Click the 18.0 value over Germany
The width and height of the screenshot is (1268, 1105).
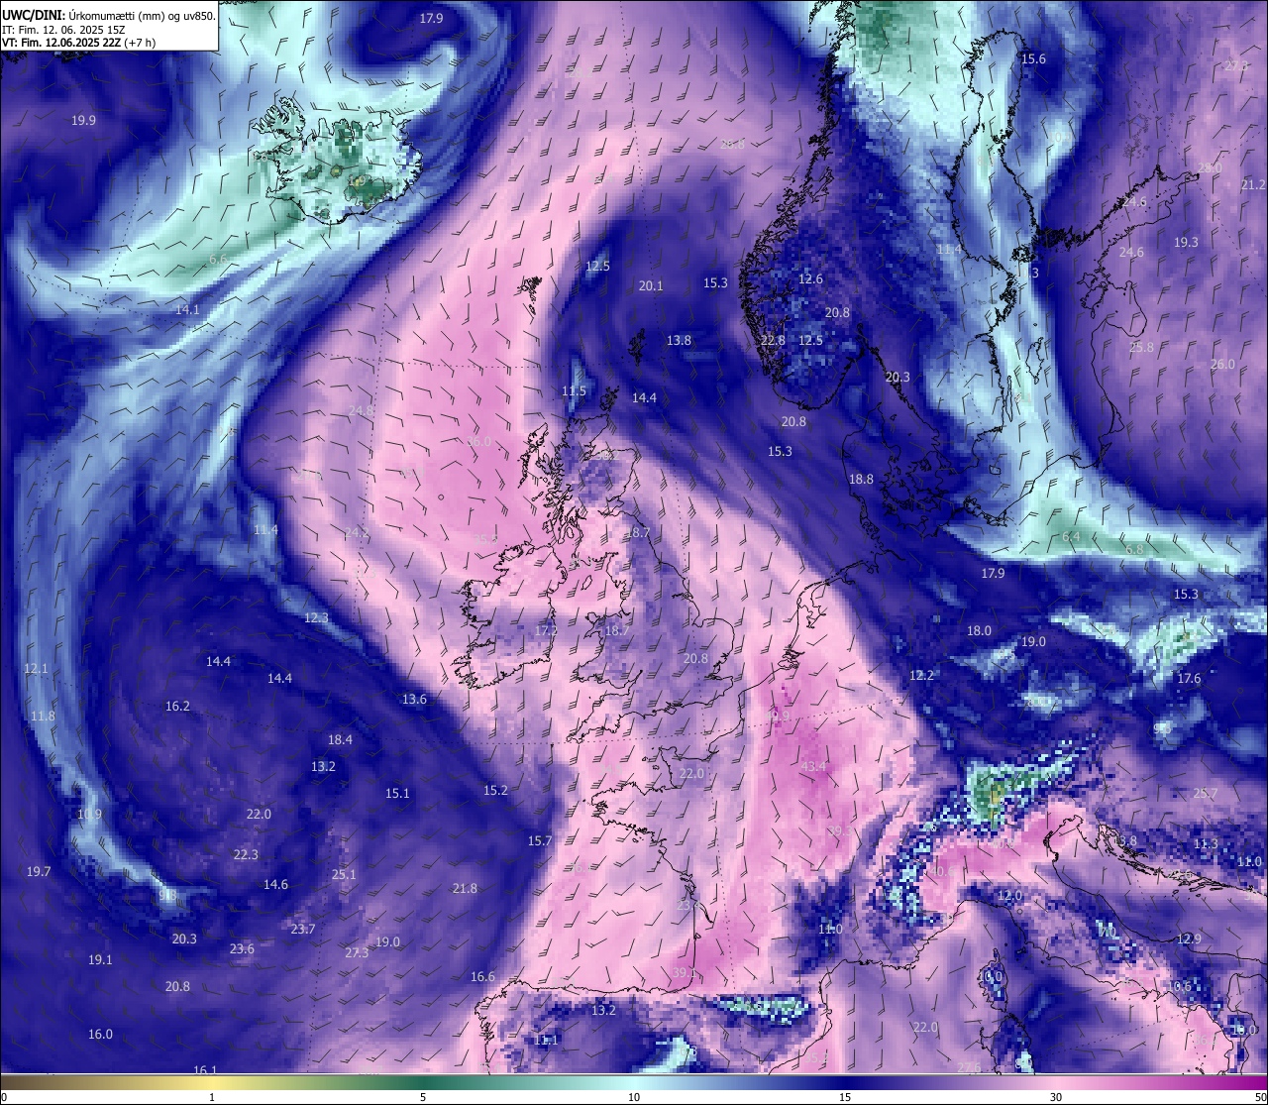979,631
